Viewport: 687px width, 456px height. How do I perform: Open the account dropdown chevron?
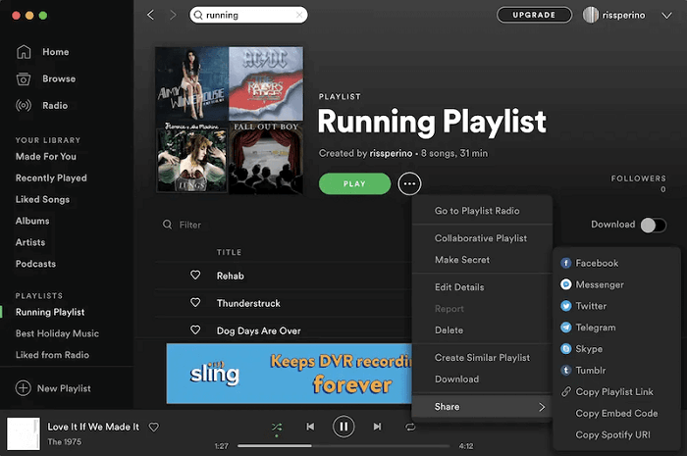(x=666, y=16)
